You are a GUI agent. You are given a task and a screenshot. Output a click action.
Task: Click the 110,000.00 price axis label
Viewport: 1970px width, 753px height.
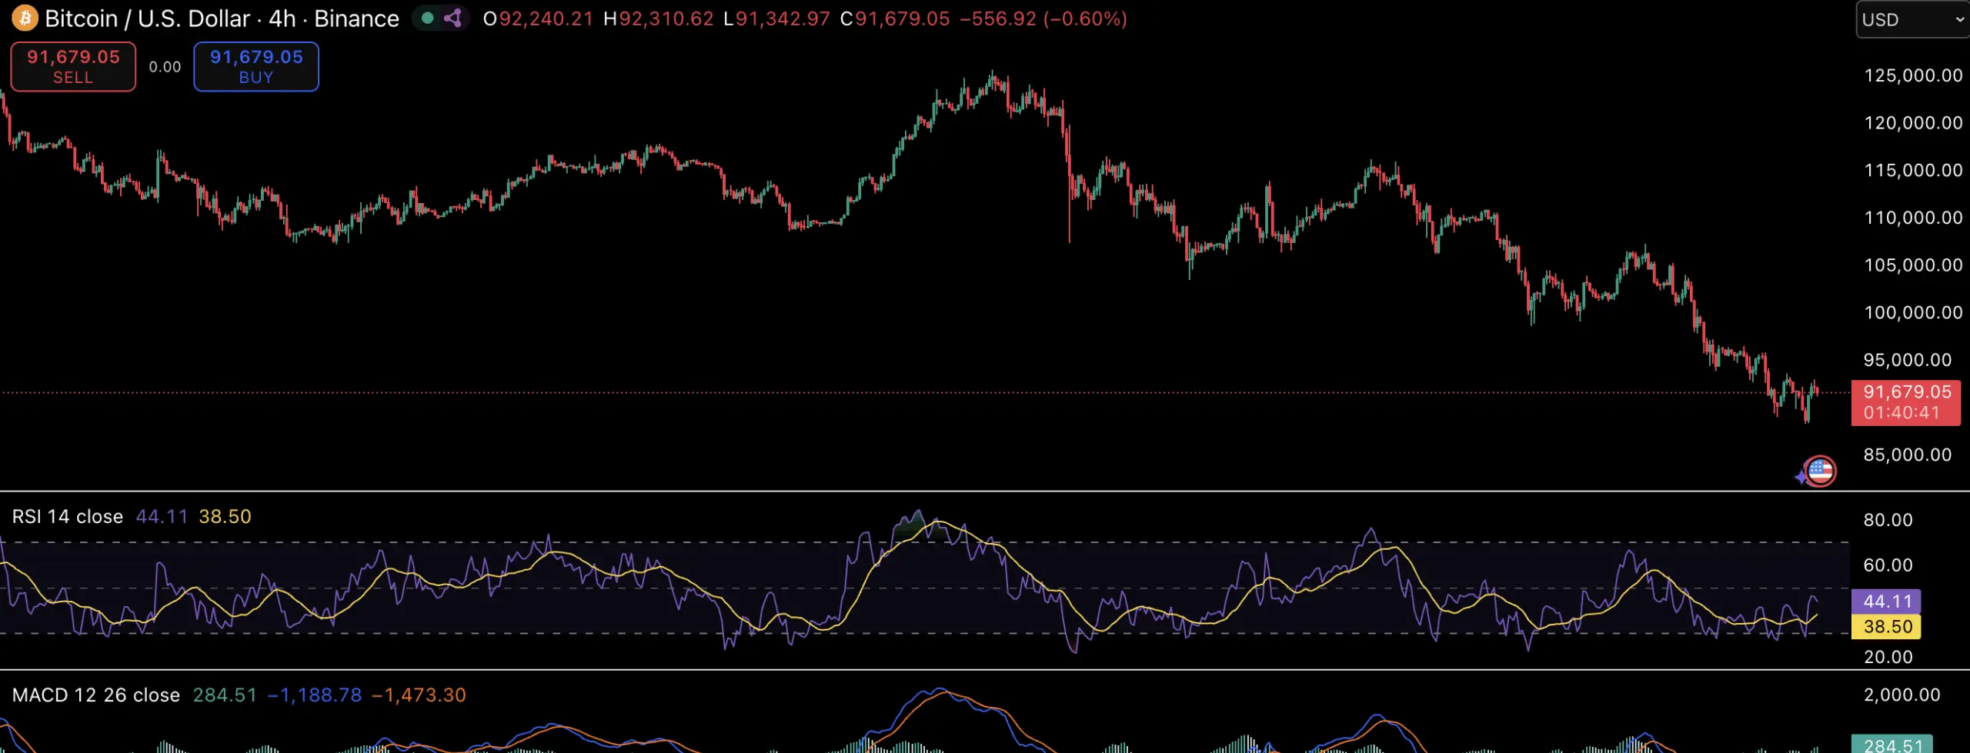[1913, 218]
